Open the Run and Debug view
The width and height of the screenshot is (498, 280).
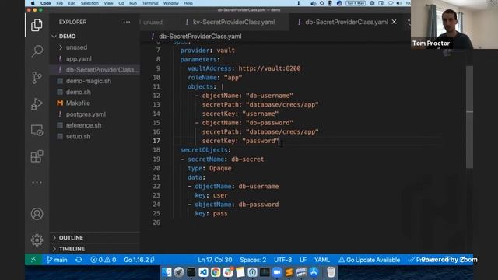[x=37, y=103]
